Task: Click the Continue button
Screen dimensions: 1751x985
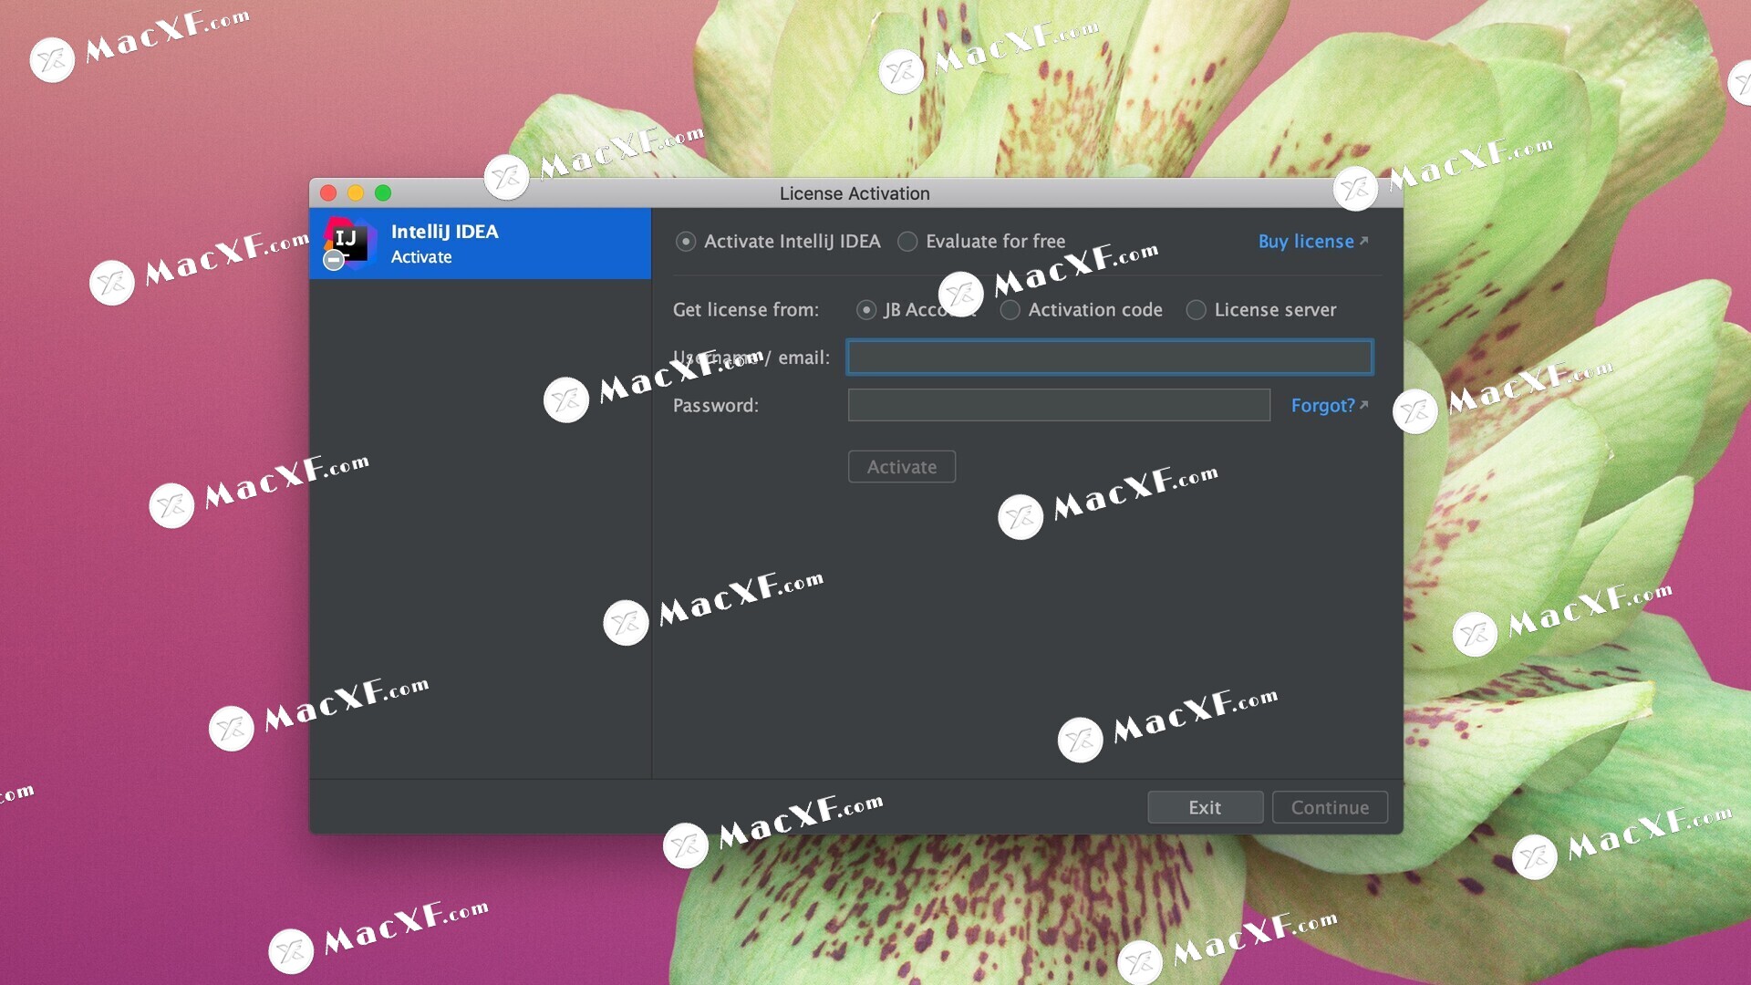Action: pyautogui.click(x=1330, y=807)
